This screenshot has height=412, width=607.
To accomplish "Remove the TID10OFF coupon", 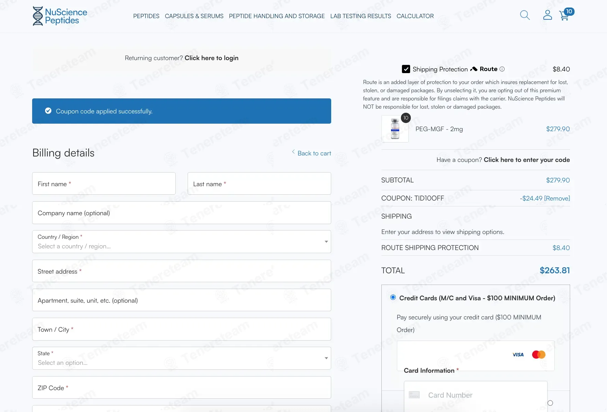I will point(557,198).
